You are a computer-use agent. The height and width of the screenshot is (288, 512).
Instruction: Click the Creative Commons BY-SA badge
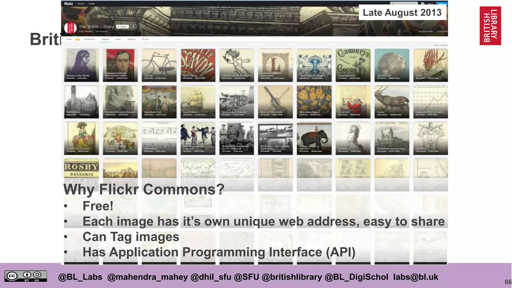click(25, 276)
